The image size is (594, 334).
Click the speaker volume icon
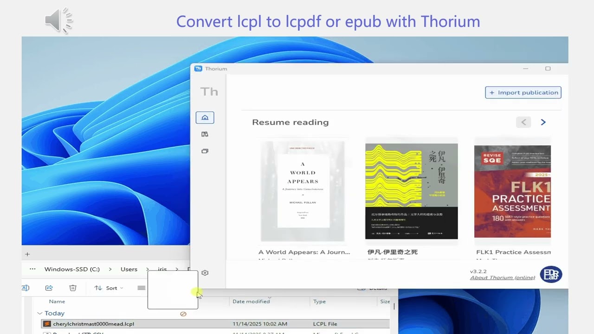click(59, 20)
